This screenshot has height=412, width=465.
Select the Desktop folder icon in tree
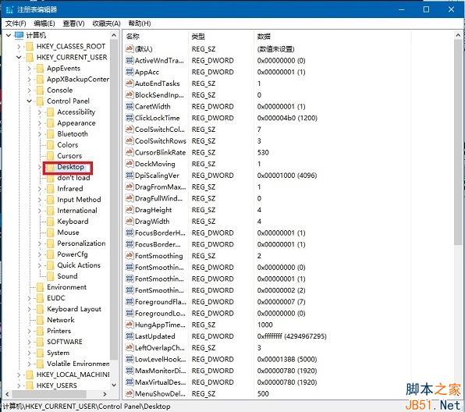click(x=51, y=167)
